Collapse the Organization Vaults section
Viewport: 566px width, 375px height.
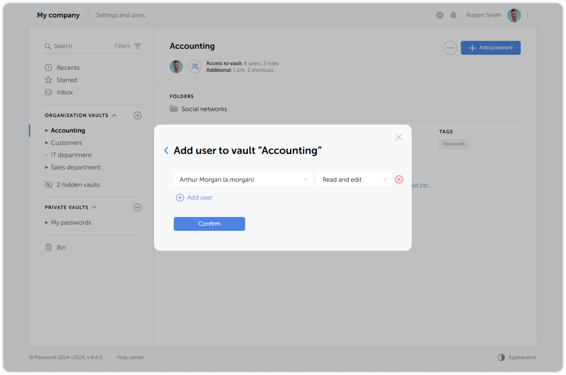click(x=115, y=115)
